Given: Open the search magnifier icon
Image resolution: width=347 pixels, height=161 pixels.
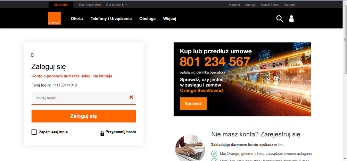Looking at the screenshot, I should click(280, 19).
